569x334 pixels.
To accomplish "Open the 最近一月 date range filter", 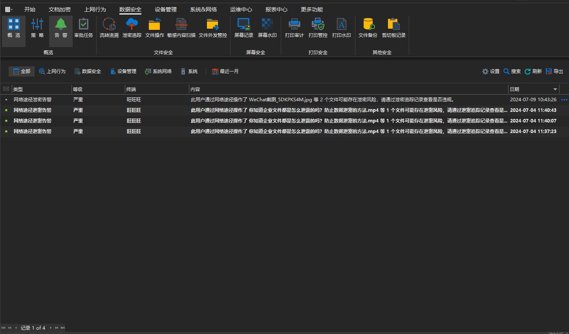I will click(225, 71).
